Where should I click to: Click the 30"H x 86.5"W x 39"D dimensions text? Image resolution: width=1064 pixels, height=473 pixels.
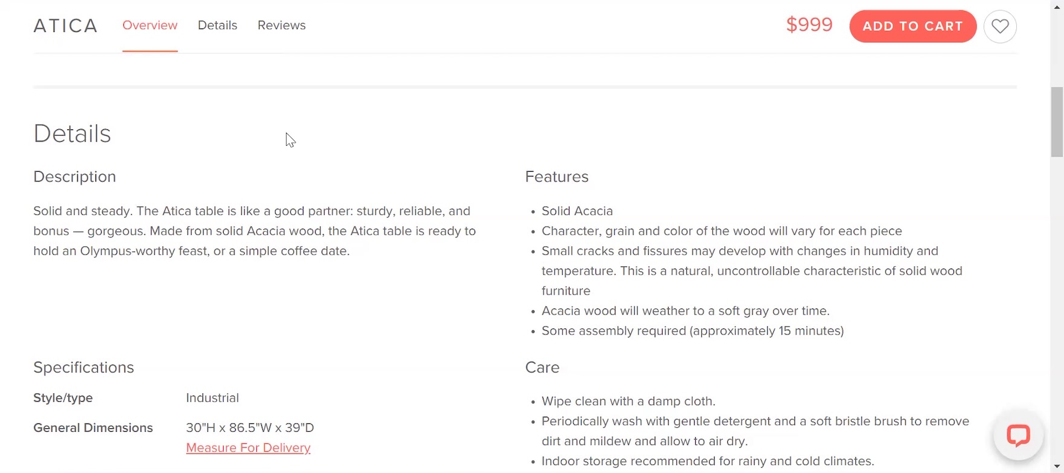click(x=250, y=428)
